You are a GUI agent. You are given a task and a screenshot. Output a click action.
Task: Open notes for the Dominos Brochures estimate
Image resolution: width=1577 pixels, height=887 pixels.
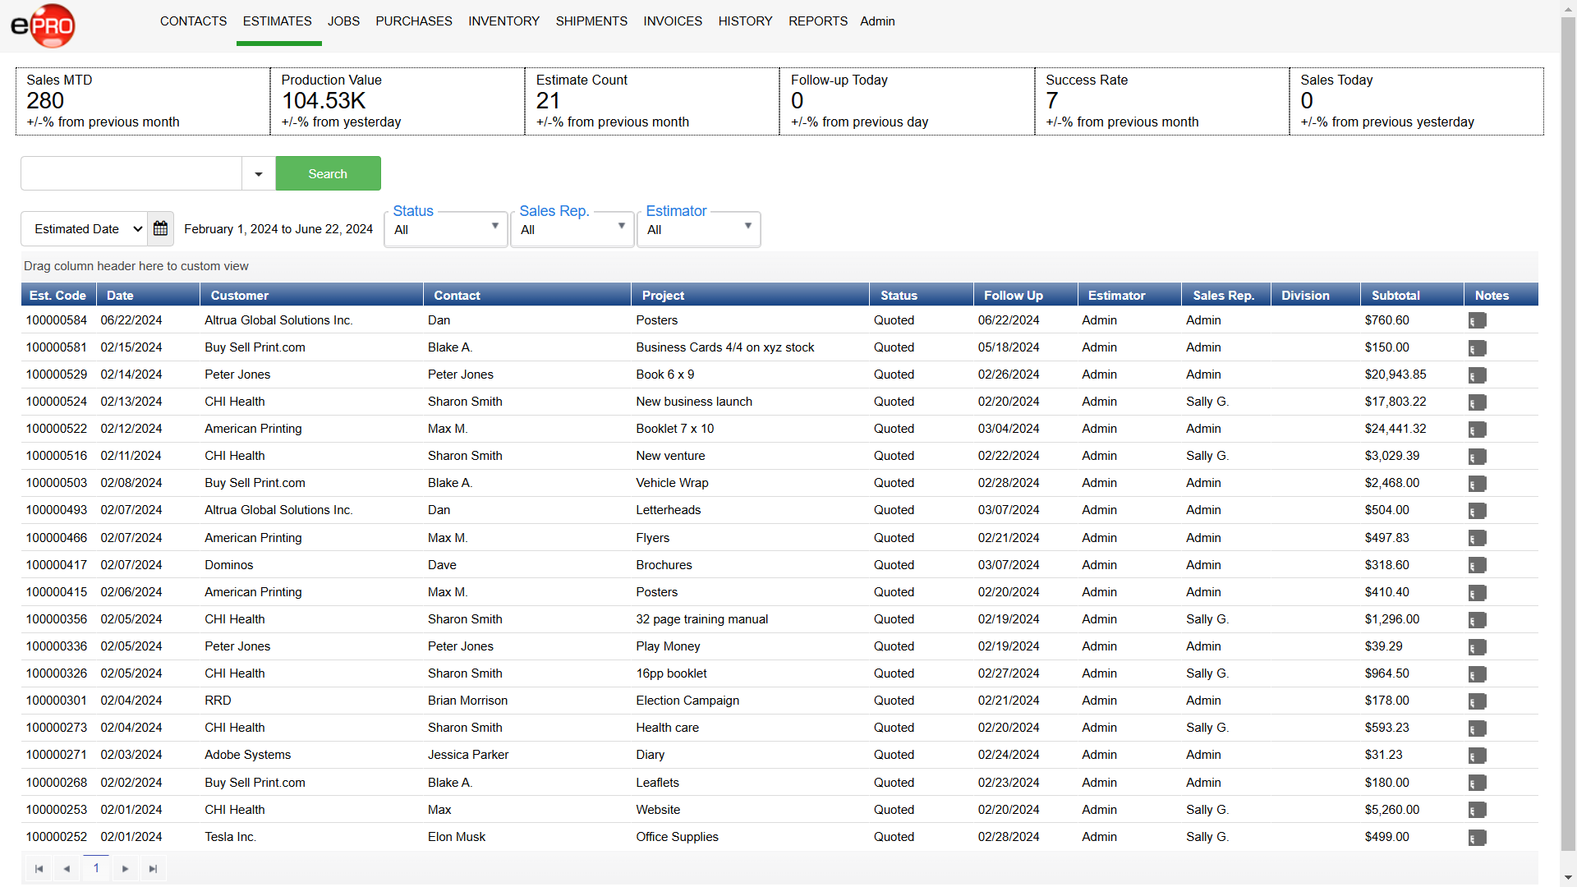[1478, 565]
